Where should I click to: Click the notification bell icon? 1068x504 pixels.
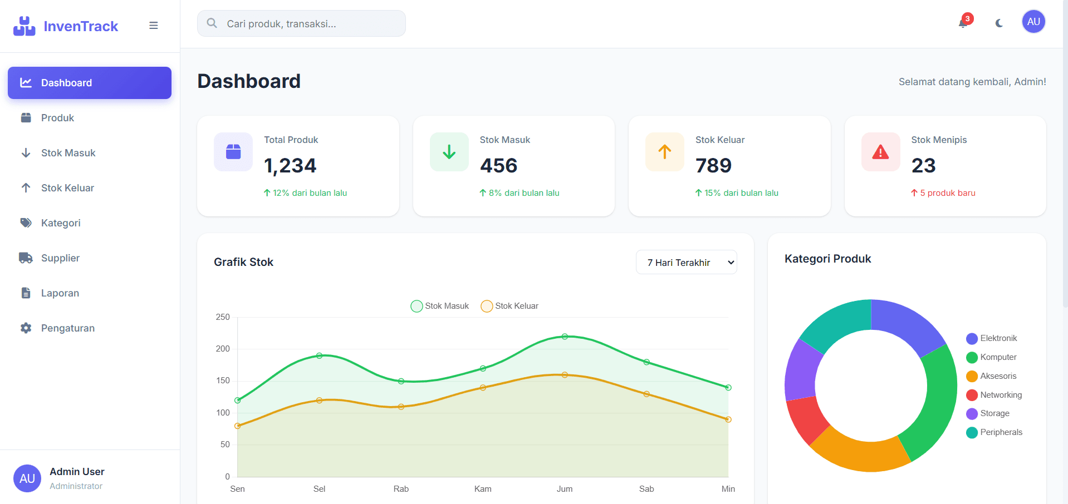pos(963,23)
